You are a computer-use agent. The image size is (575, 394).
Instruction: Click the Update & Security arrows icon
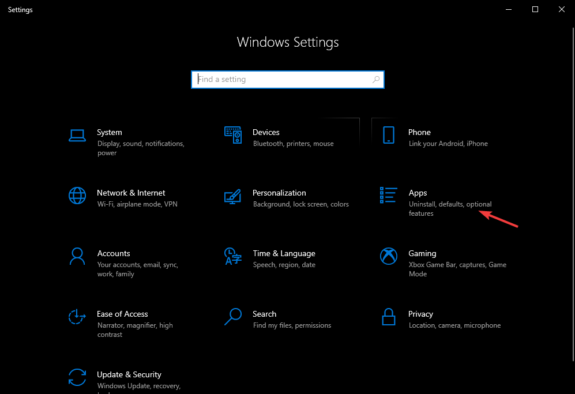pyautogui.click(x=77, y=377)
